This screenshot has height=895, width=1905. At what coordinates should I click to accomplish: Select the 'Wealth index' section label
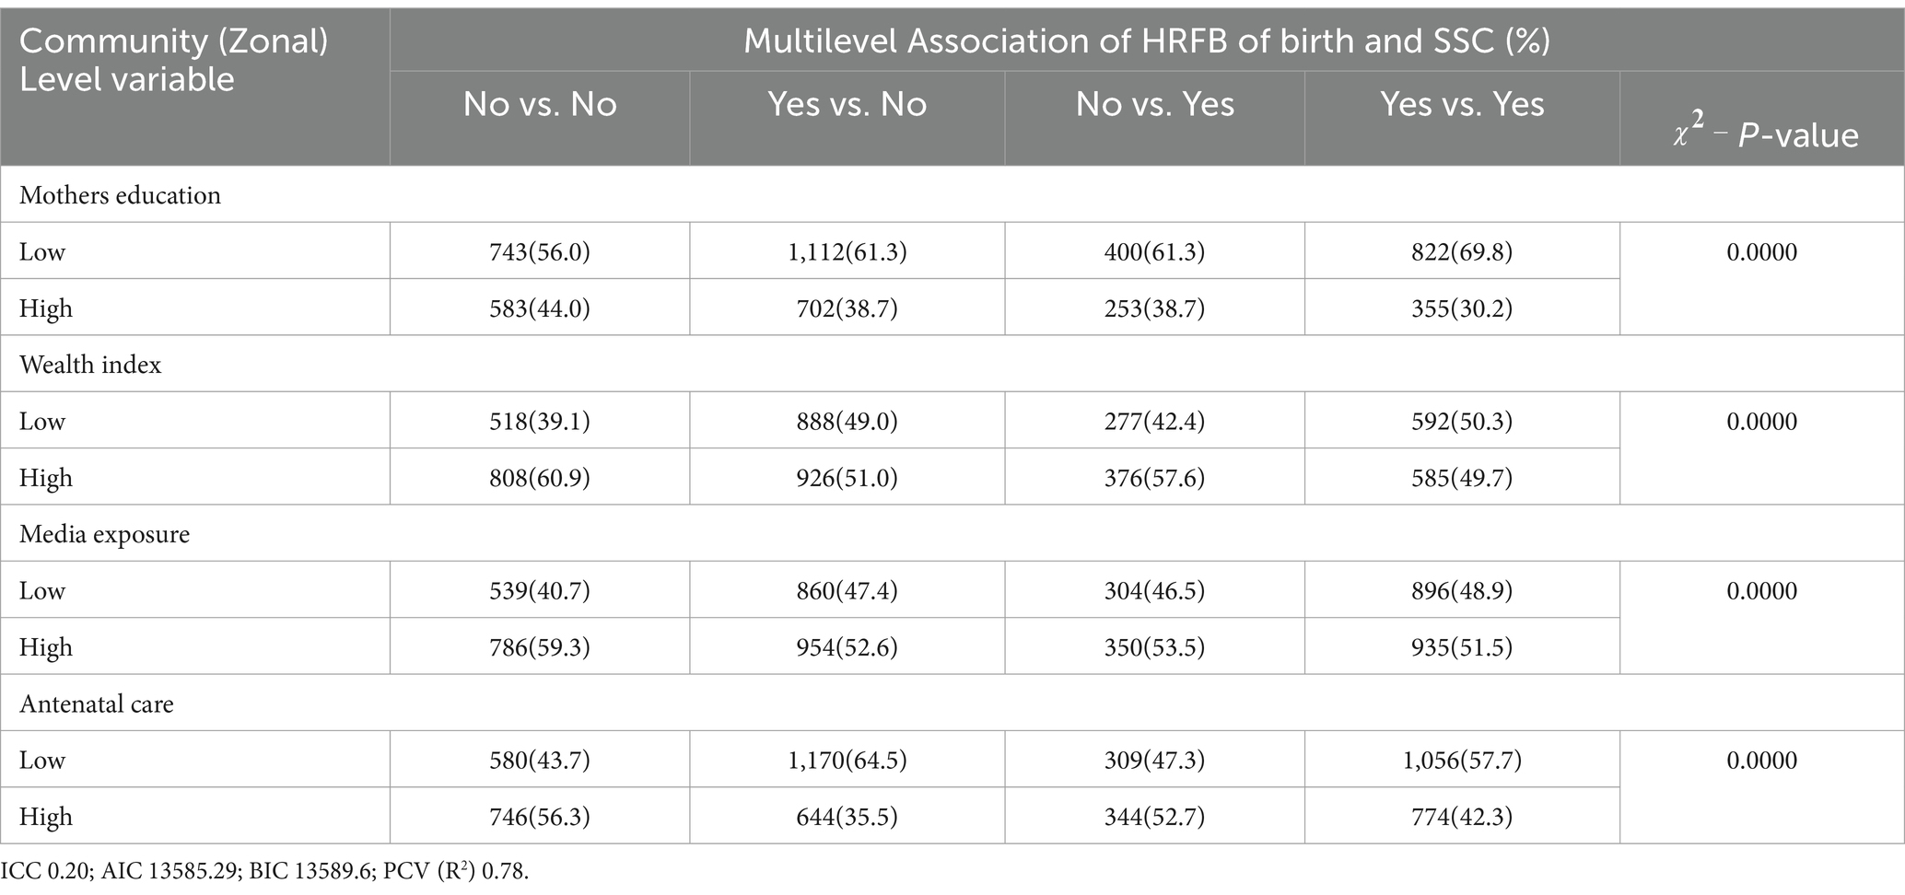[x=90, y=365]
